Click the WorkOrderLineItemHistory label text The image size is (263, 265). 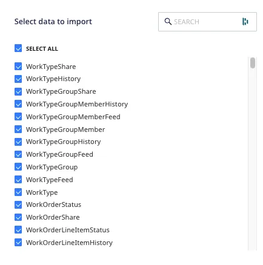coord(69,243)
